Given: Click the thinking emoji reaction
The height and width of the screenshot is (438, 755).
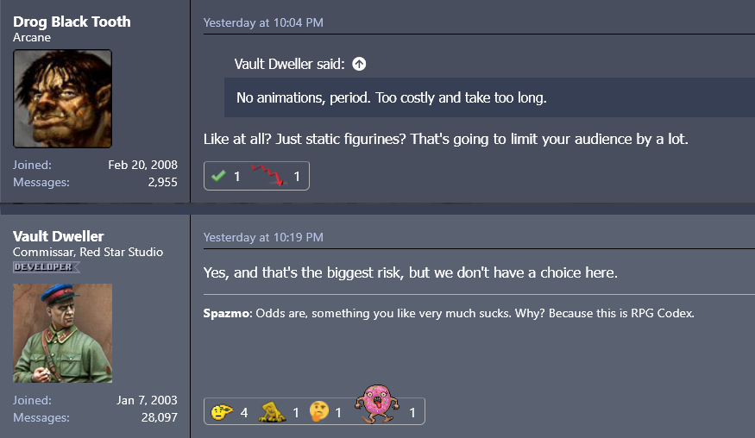Looking at the screenshot, I should tap(319, 412).
